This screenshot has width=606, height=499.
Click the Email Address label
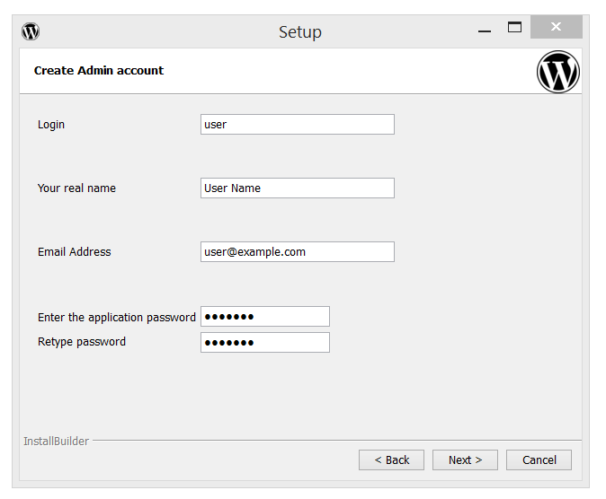click(75, 252)
